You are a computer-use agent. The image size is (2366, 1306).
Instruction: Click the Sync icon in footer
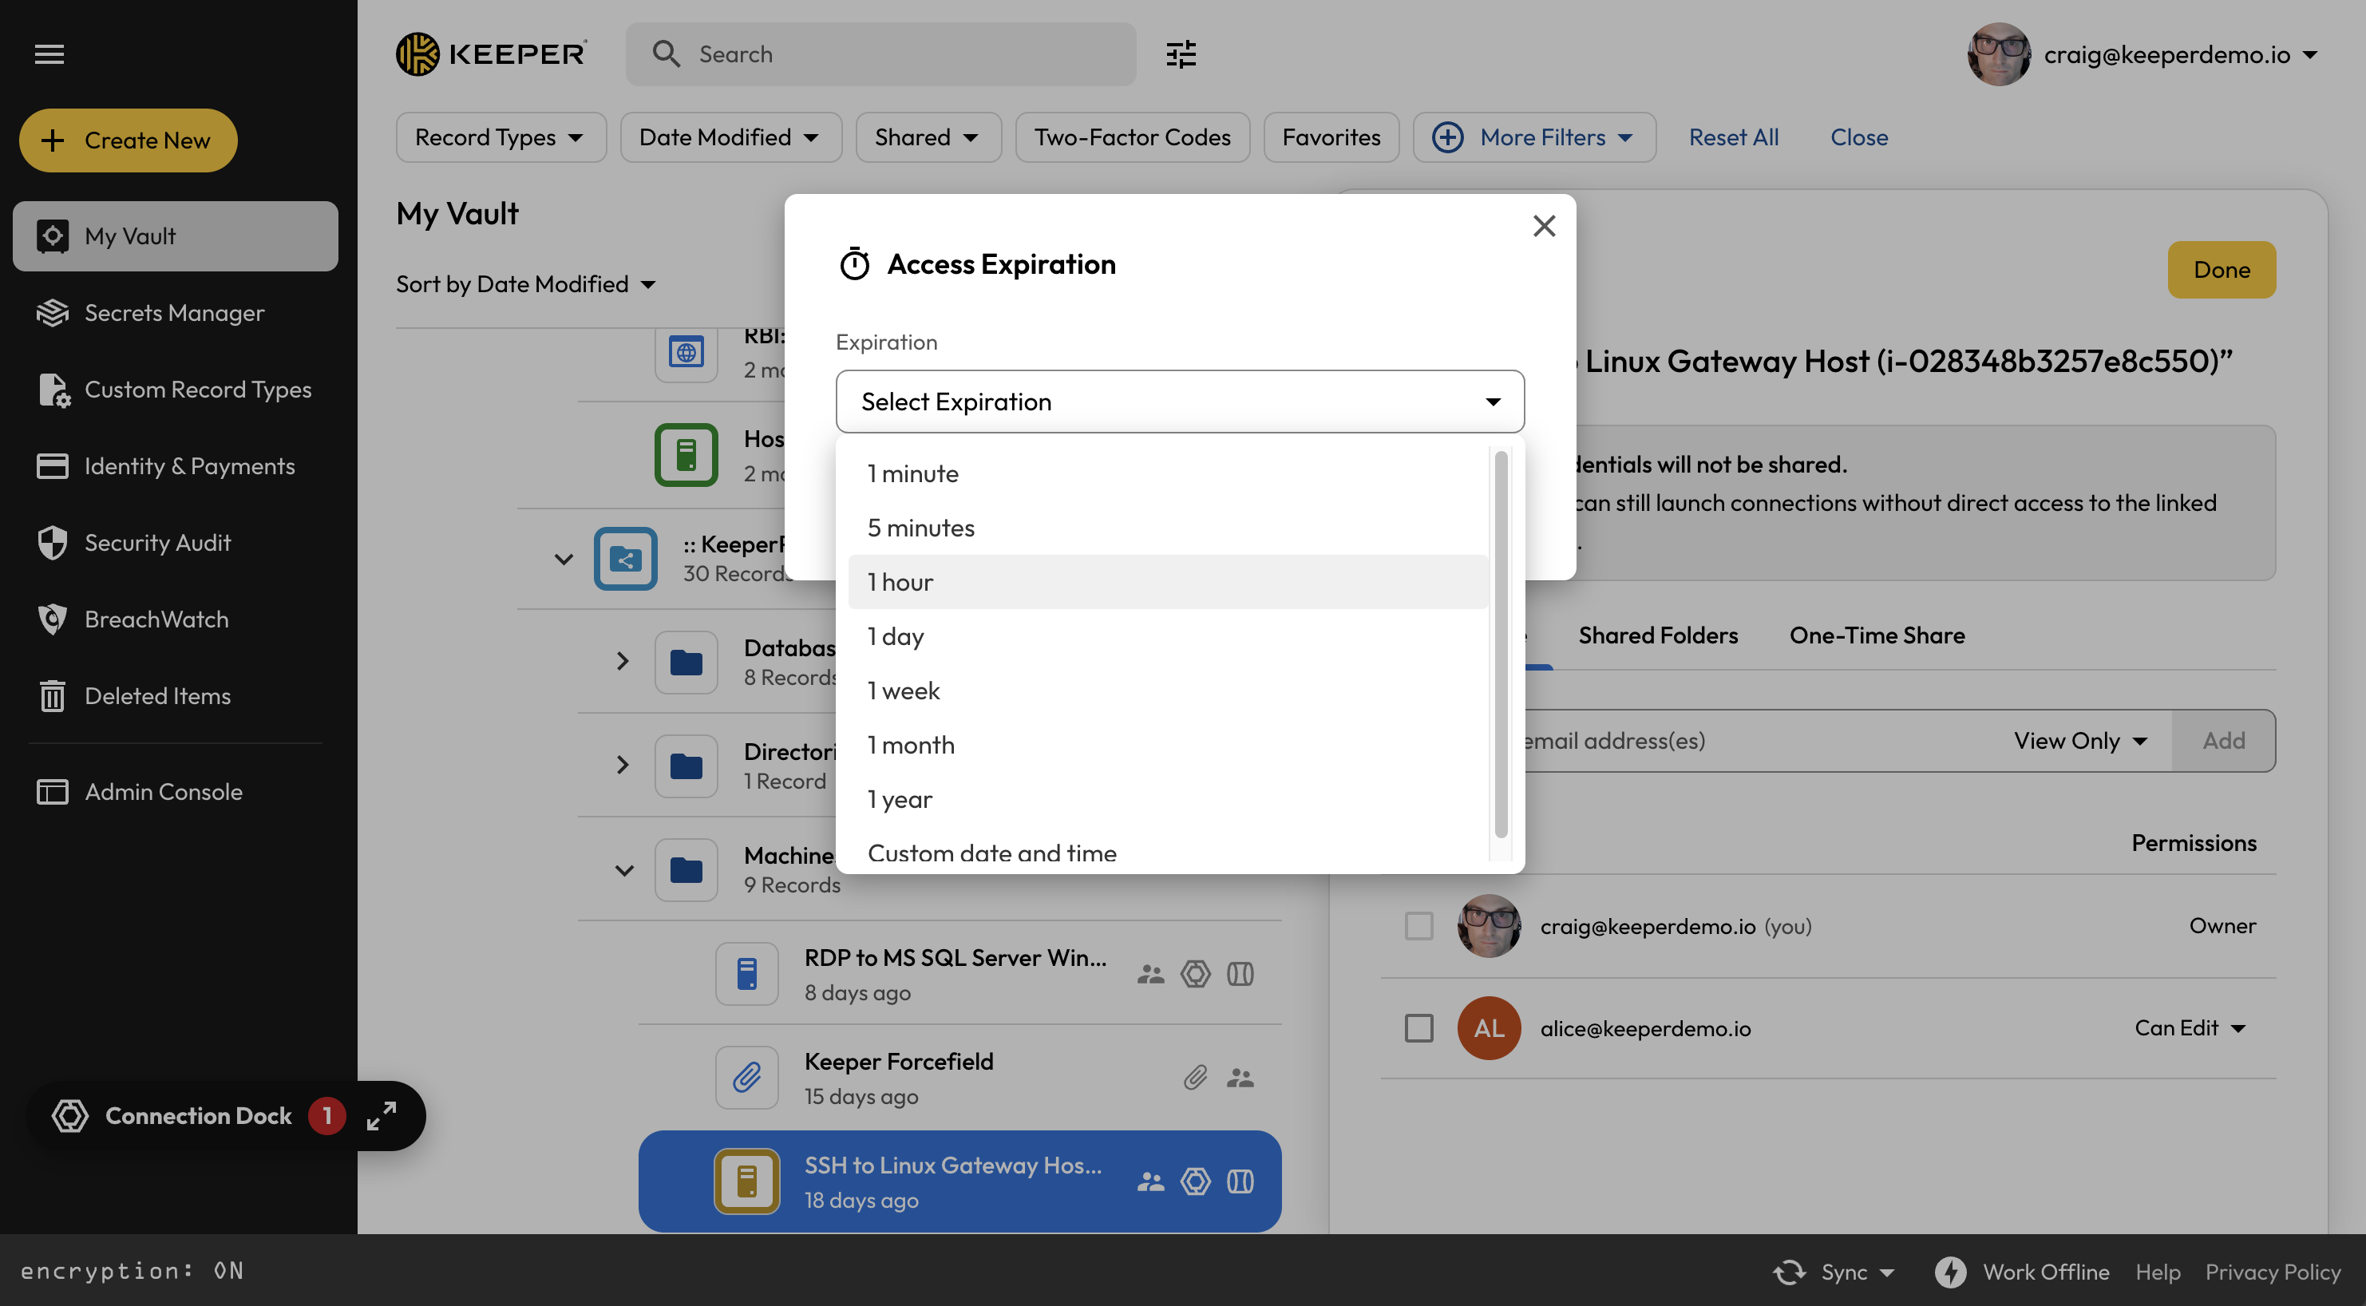coord(1788,1271)
